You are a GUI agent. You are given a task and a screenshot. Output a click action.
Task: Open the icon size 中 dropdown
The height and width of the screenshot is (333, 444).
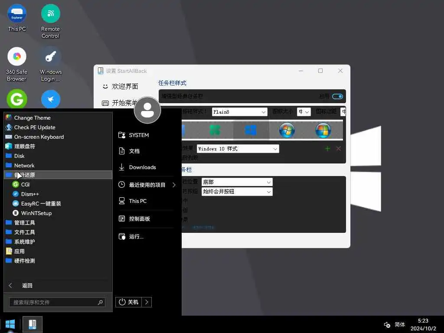point(304,112)
